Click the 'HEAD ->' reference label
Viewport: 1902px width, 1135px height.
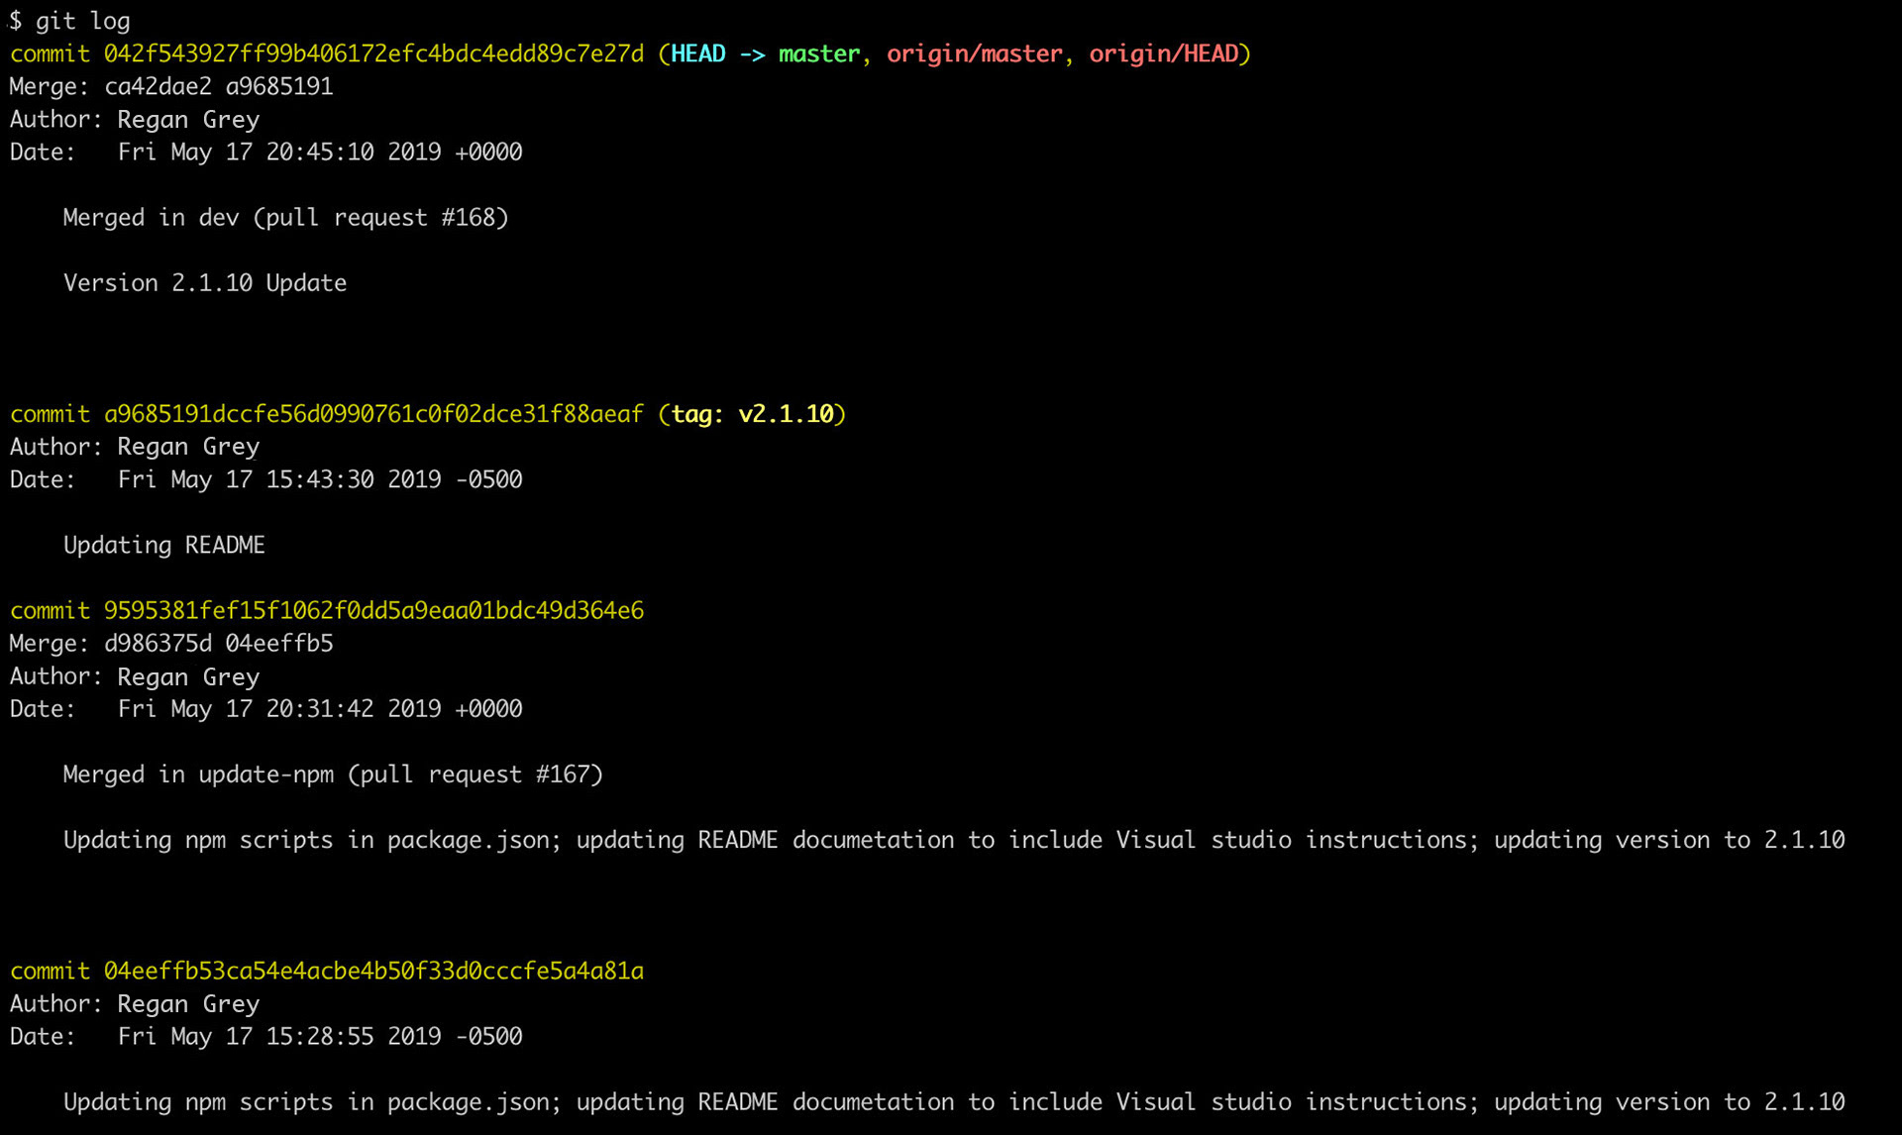[718, 53]
